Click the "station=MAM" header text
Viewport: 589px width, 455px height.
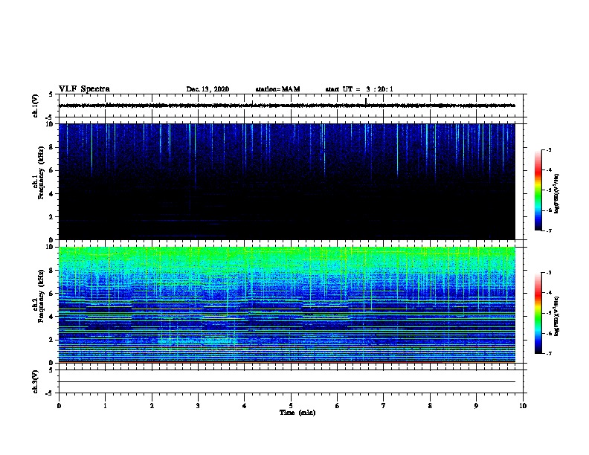277,89
